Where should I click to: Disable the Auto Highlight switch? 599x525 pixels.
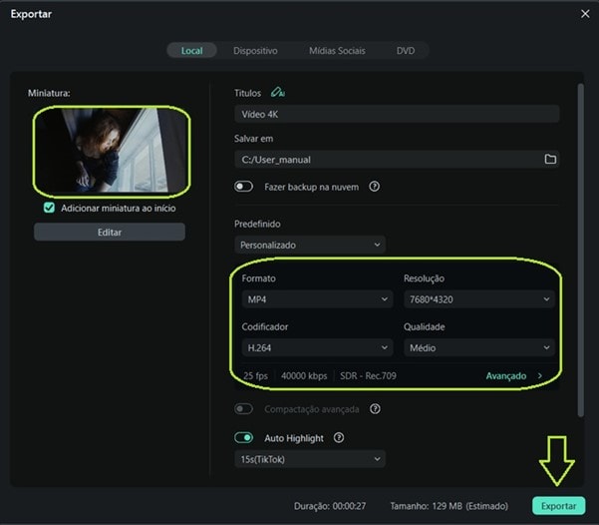pos(244,437)
